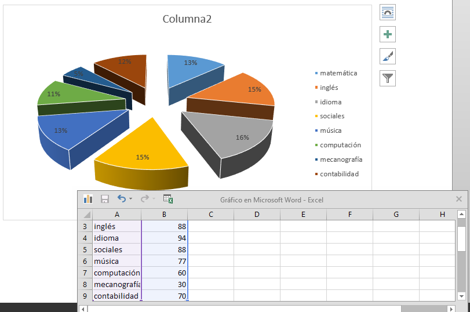Click the cell with value 30

click(164, 284)
